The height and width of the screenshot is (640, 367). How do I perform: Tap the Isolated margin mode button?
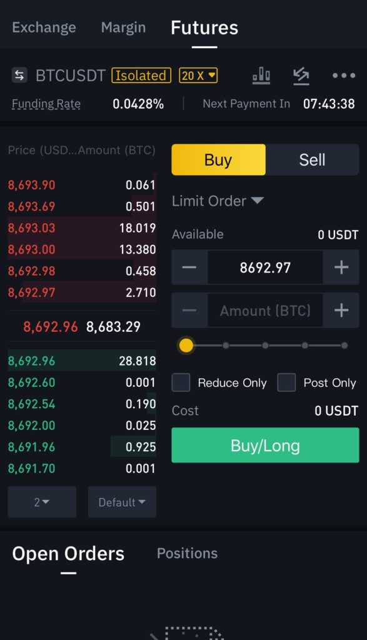pyautogui.click(x=141, y=76)
